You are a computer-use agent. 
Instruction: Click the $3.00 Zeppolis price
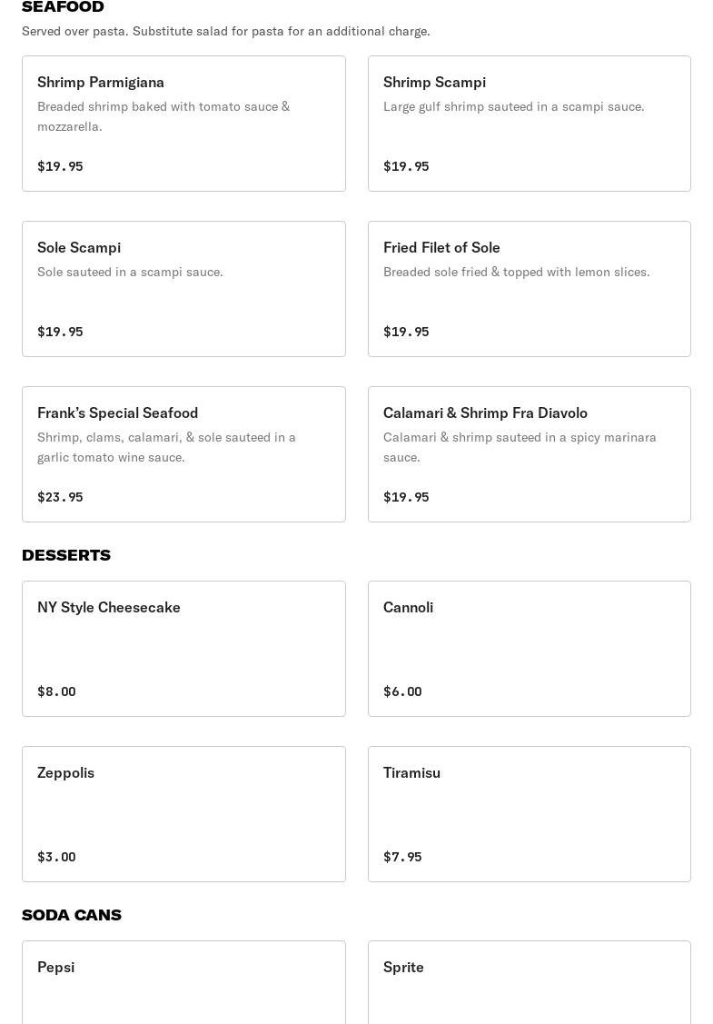click(56, 857)
